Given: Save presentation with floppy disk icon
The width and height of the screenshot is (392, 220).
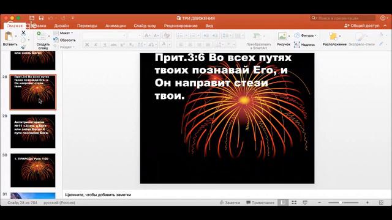Looking at the screenshot, I should pyautogui.click(x=41, y=18).
